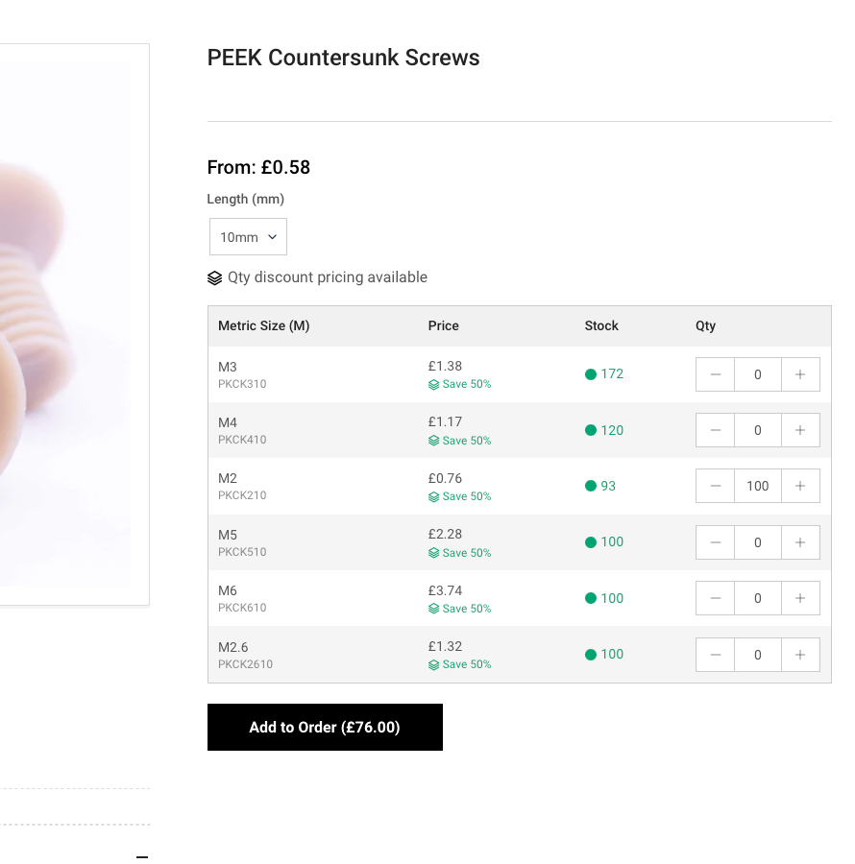This screenshot has width=855, height=864.
Task: Click Save 50% on the M5 row
Action: pyautogui.click(x=460, y=553)
